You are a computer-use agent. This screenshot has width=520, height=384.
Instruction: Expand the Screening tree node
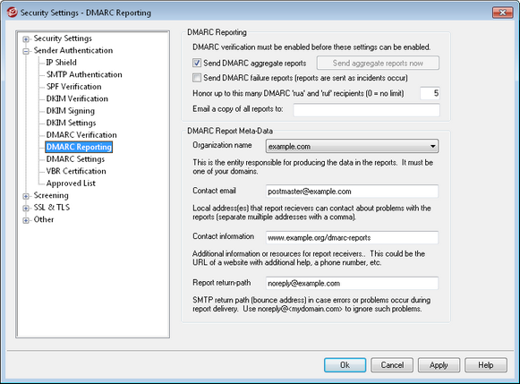(x=26, y=196)
